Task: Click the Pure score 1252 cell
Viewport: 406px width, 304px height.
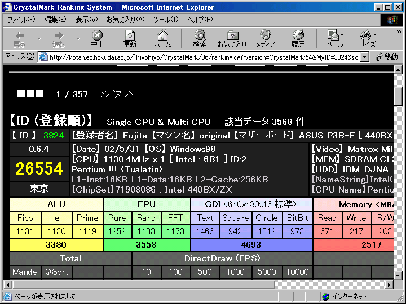Action: point(117,231)
